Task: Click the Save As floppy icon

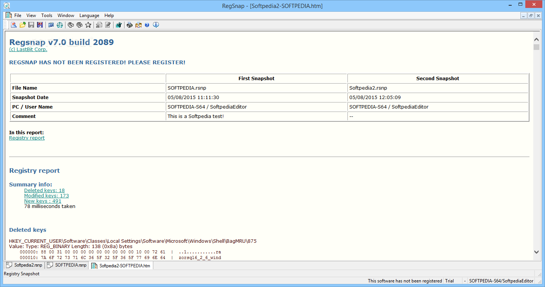Action: click(40, 25)
